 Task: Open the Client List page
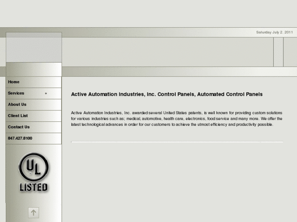click(x=33, y=116)
